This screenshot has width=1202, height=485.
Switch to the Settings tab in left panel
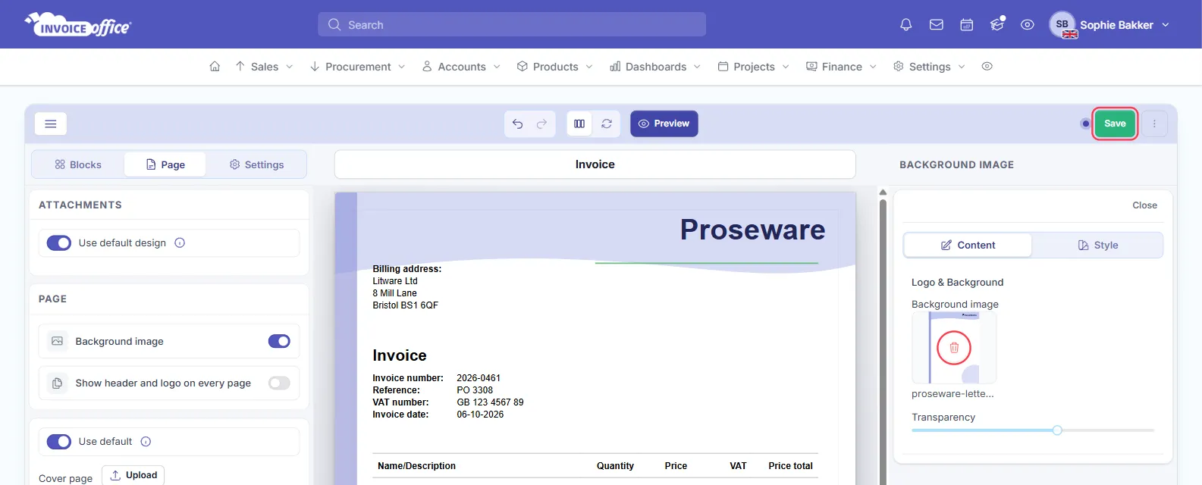tap(256, 164)
